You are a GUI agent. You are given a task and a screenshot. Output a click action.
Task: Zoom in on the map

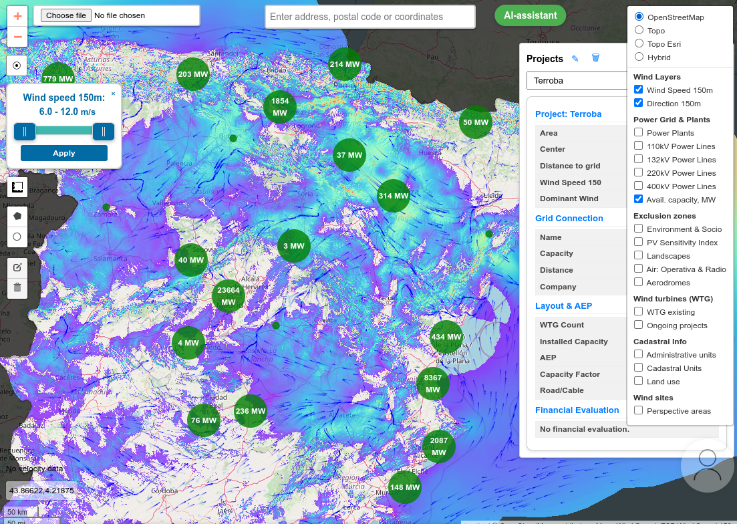click(17, 16)
